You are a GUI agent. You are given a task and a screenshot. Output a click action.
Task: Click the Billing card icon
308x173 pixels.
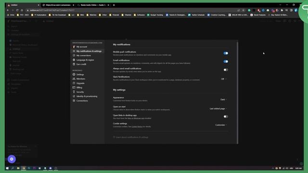click(x=74, y=87)
